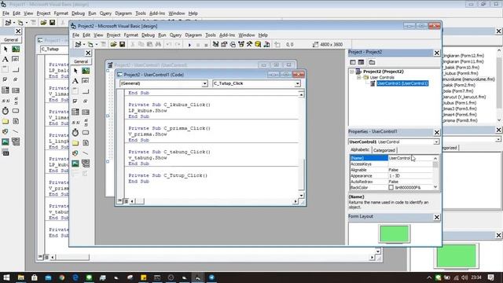Open the C_Tutup_Click procedure dropdown
The image size is (503, 283).
pos(297,83)
